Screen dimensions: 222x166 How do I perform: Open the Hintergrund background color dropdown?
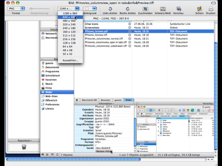pos(90,9)
